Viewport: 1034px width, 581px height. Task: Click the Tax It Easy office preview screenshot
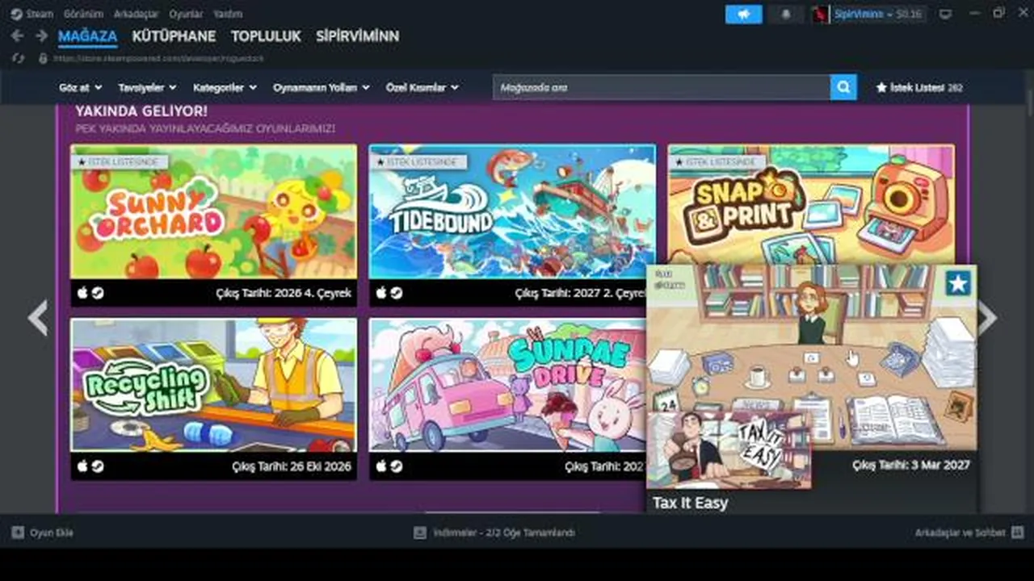pyautogui.click(x=812, y=357)
